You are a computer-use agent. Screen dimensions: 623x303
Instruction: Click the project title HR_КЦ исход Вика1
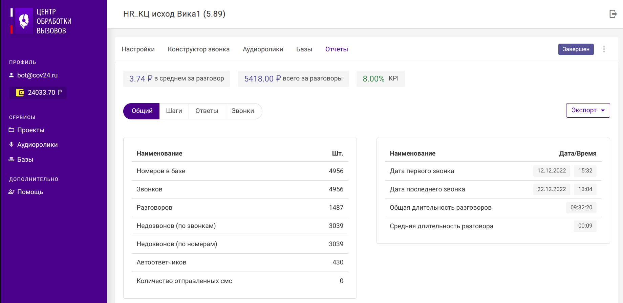174,14
